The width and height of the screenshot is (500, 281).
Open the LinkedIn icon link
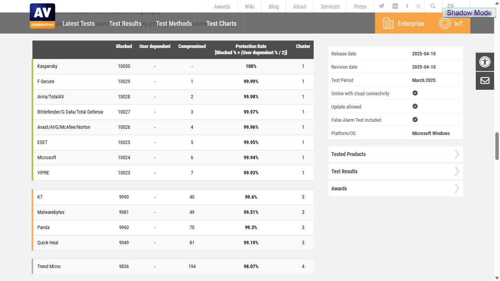395,6
